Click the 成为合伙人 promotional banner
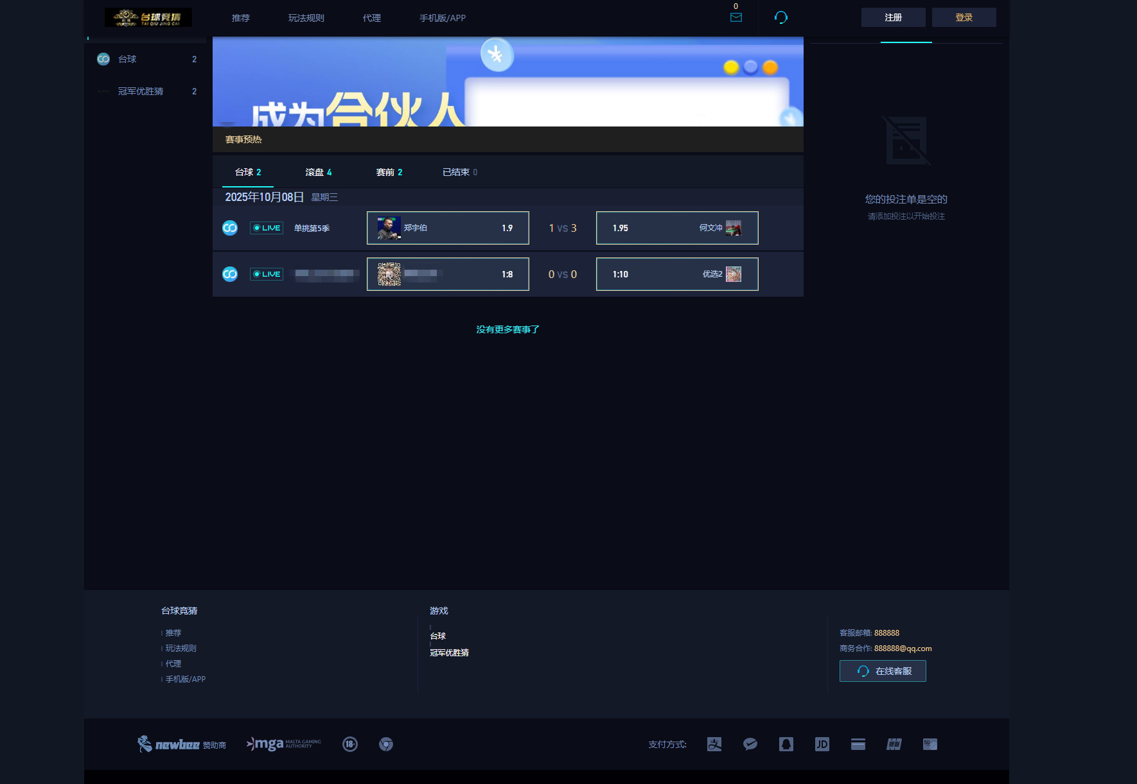Viewport: 1137px width, 784px height. click(507, 82)
